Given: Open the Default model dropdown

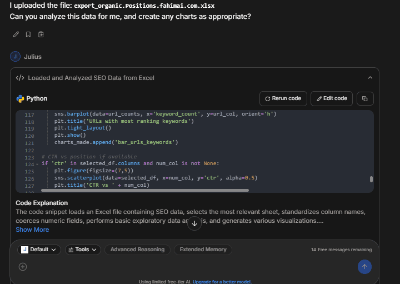Looking at the screenshot, I should 39,250.
